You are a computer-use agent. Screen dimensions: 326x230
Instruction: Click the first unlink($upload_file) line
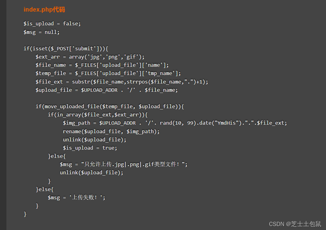point(94,140)
